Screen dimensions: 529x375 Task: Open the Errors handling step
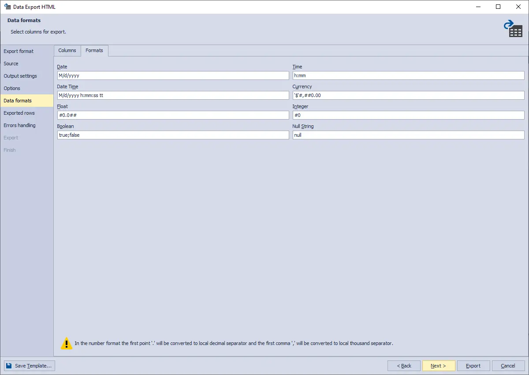tap(19, 125)
